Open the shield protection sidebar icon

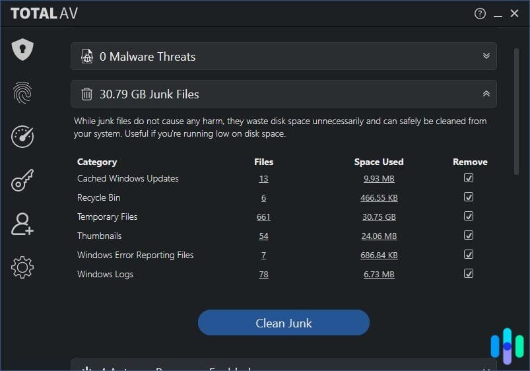22,50
